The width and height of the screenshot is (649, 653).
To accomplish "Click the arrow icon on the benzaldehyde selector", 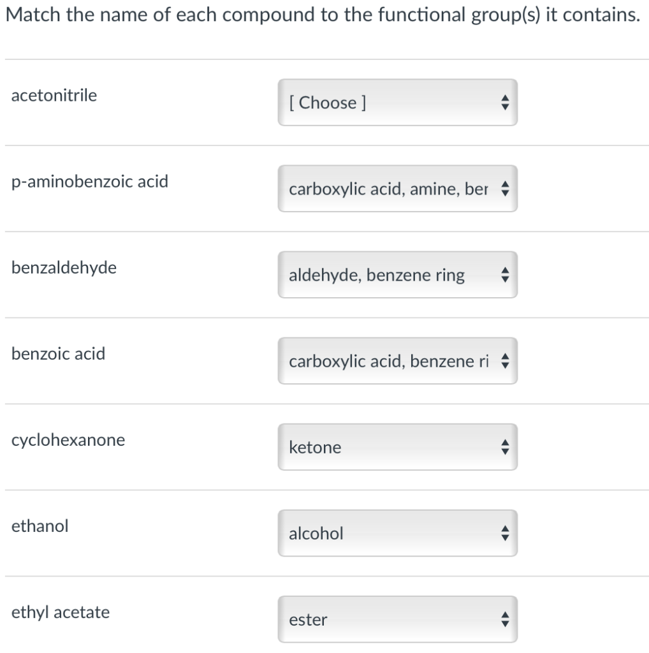I will pyautogui.click(x=504, y=275).
